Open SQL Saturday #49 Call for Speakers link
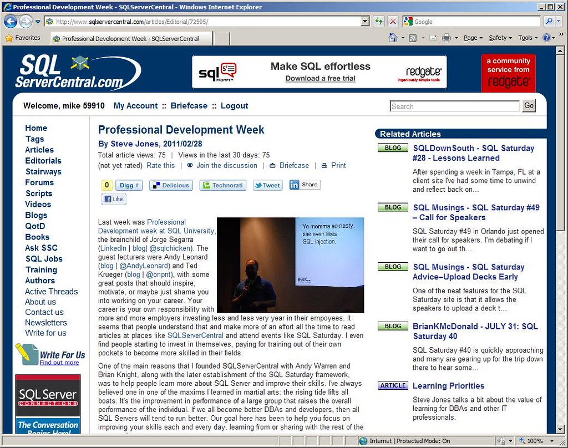Screen dimensions: 568x448 tap(476, 212)
